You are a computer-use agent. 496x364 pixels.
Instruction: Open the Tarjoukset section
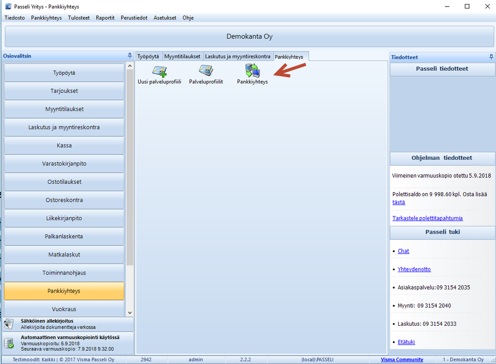(x=64, y=91)
